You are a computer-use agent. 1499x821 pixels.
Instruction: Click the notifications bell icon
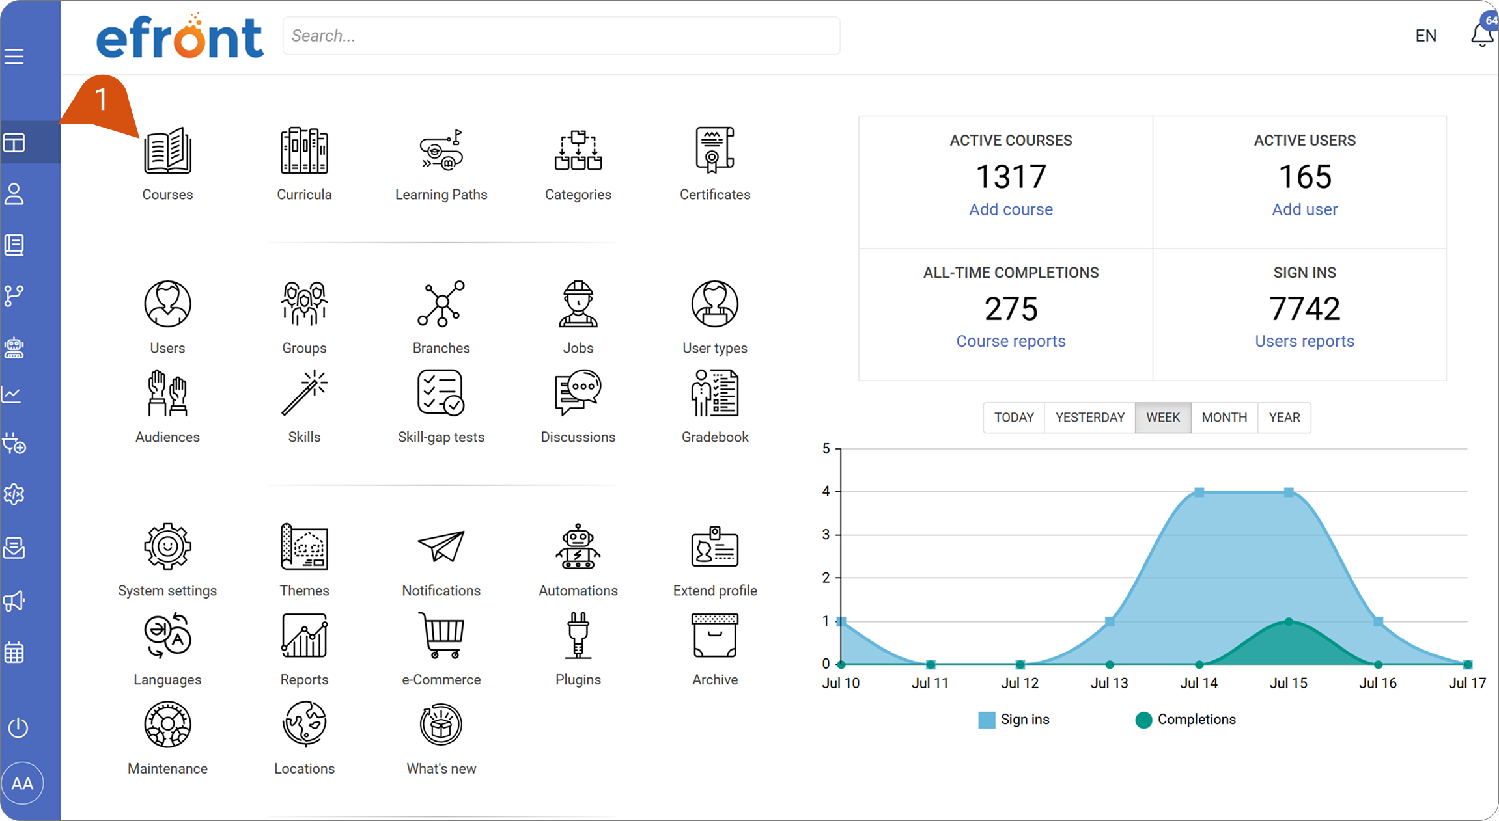tap(1482, 34)
